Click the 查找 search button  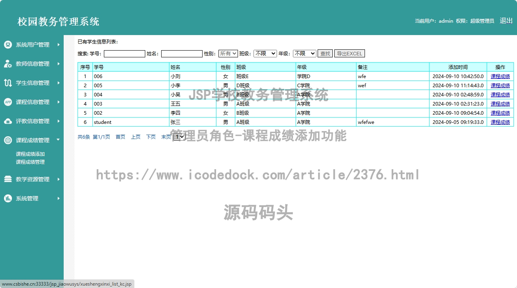325,53
